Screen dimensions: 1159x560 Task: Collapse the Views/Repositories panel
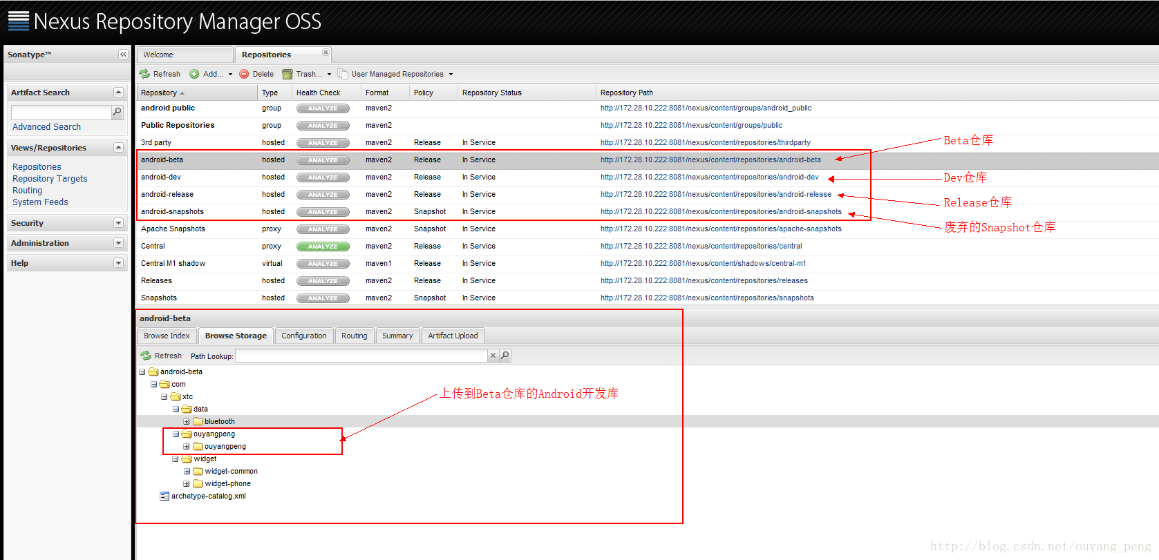point(118,147)
